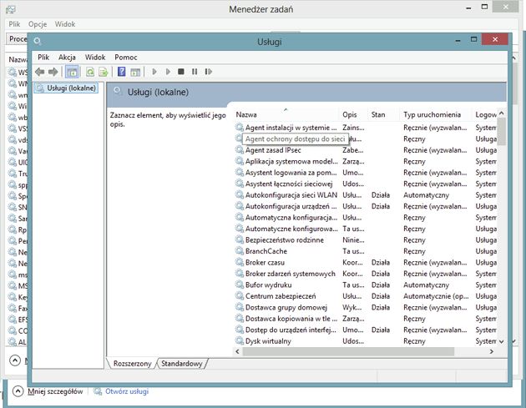
Task: Click the Forward arrow toolbar icon
Action: tap(53, 72)
